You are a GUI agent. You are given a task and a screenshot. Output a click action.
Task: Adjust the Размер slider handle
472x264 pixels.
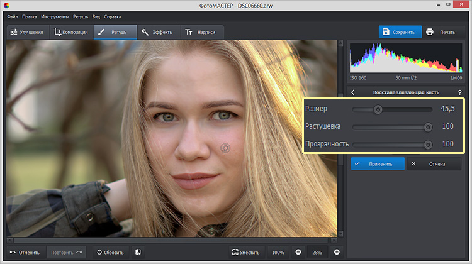(x=378, y=109)
